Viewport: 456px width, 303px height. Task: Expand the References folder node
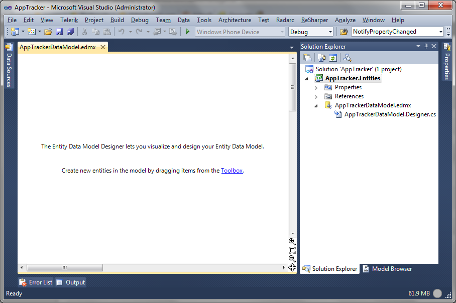coord(316,96)
